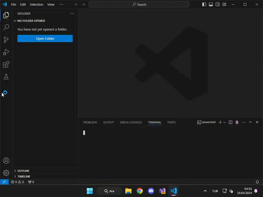Select the TERMINAL tab
Image resolution: width=263 pixels, height=197 pixels.
154,122
